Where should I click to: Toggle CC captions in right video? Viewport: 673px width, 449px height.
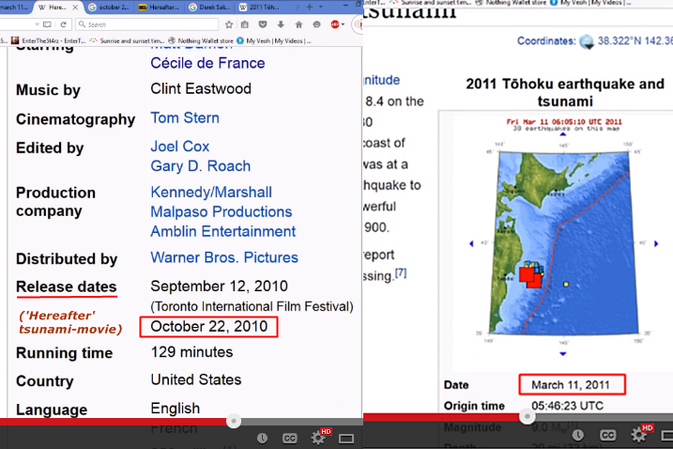(607, 435)
